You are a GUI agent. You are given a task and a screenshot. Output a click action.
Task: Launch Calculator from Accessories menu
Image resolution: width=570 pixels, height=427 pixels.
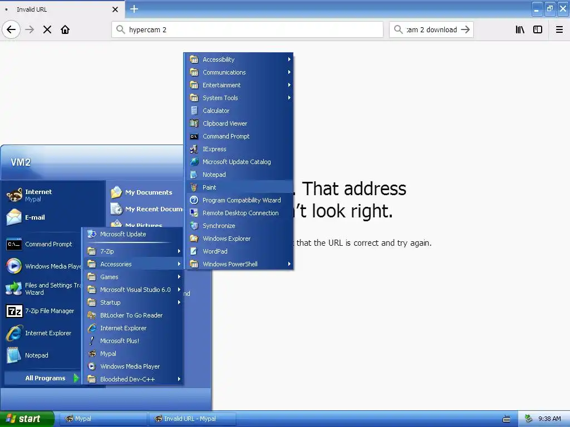[239, 111]
